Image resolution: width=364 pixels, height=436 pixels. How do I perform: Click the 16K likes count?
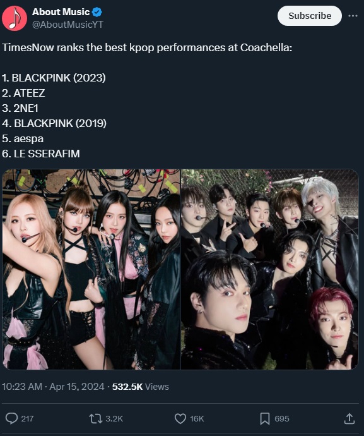[197, 418]
